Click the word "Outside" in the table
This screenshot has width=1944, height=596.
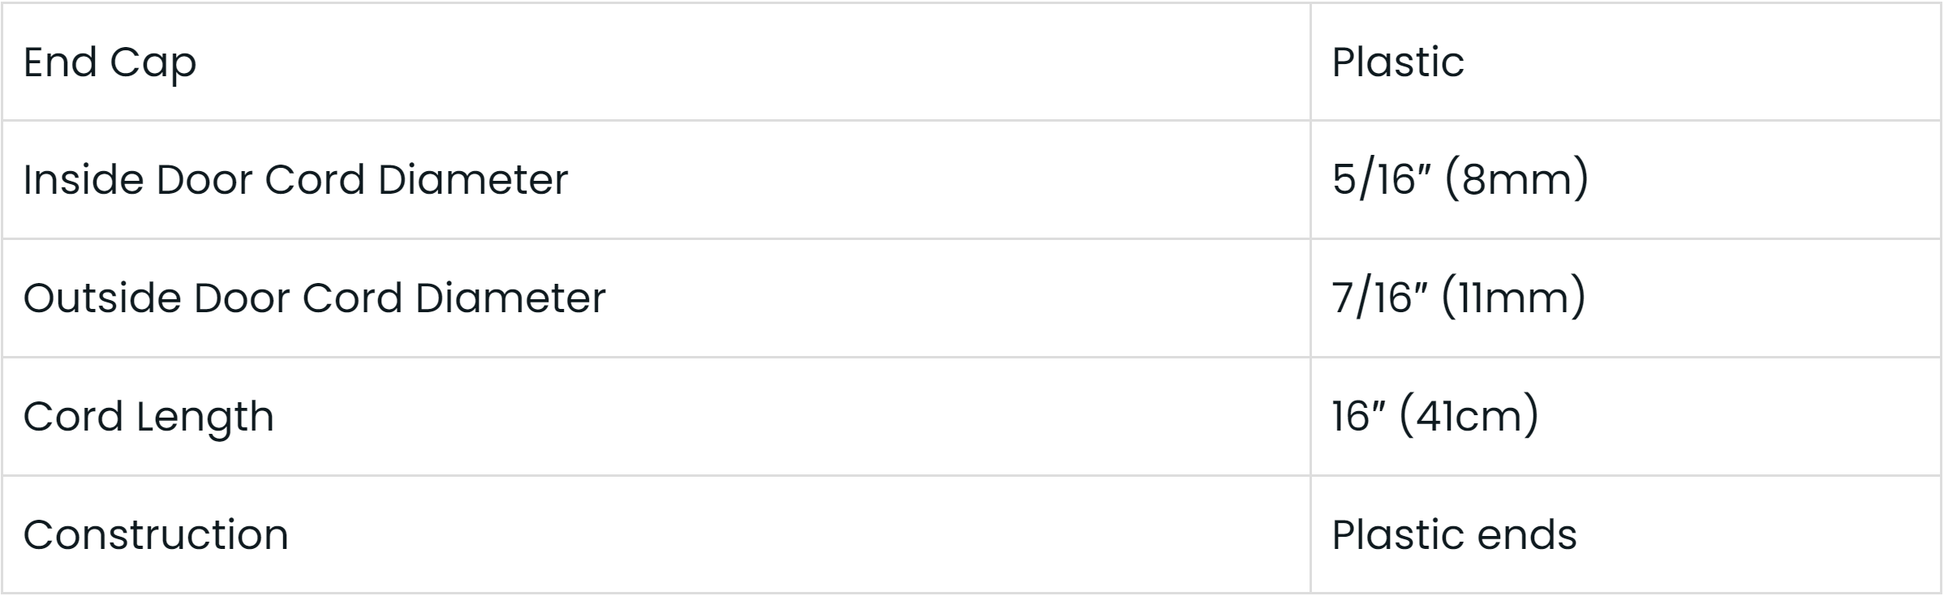point(101,298)
